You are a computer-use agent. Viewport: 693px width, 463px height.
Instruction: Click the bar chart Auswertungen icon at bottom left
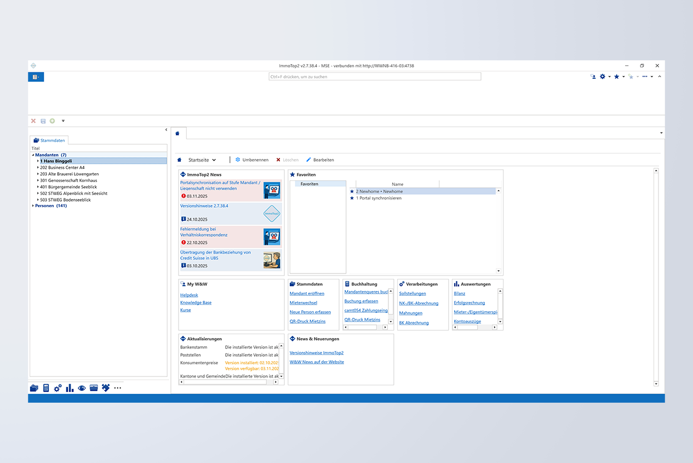[x=70, y=388]
